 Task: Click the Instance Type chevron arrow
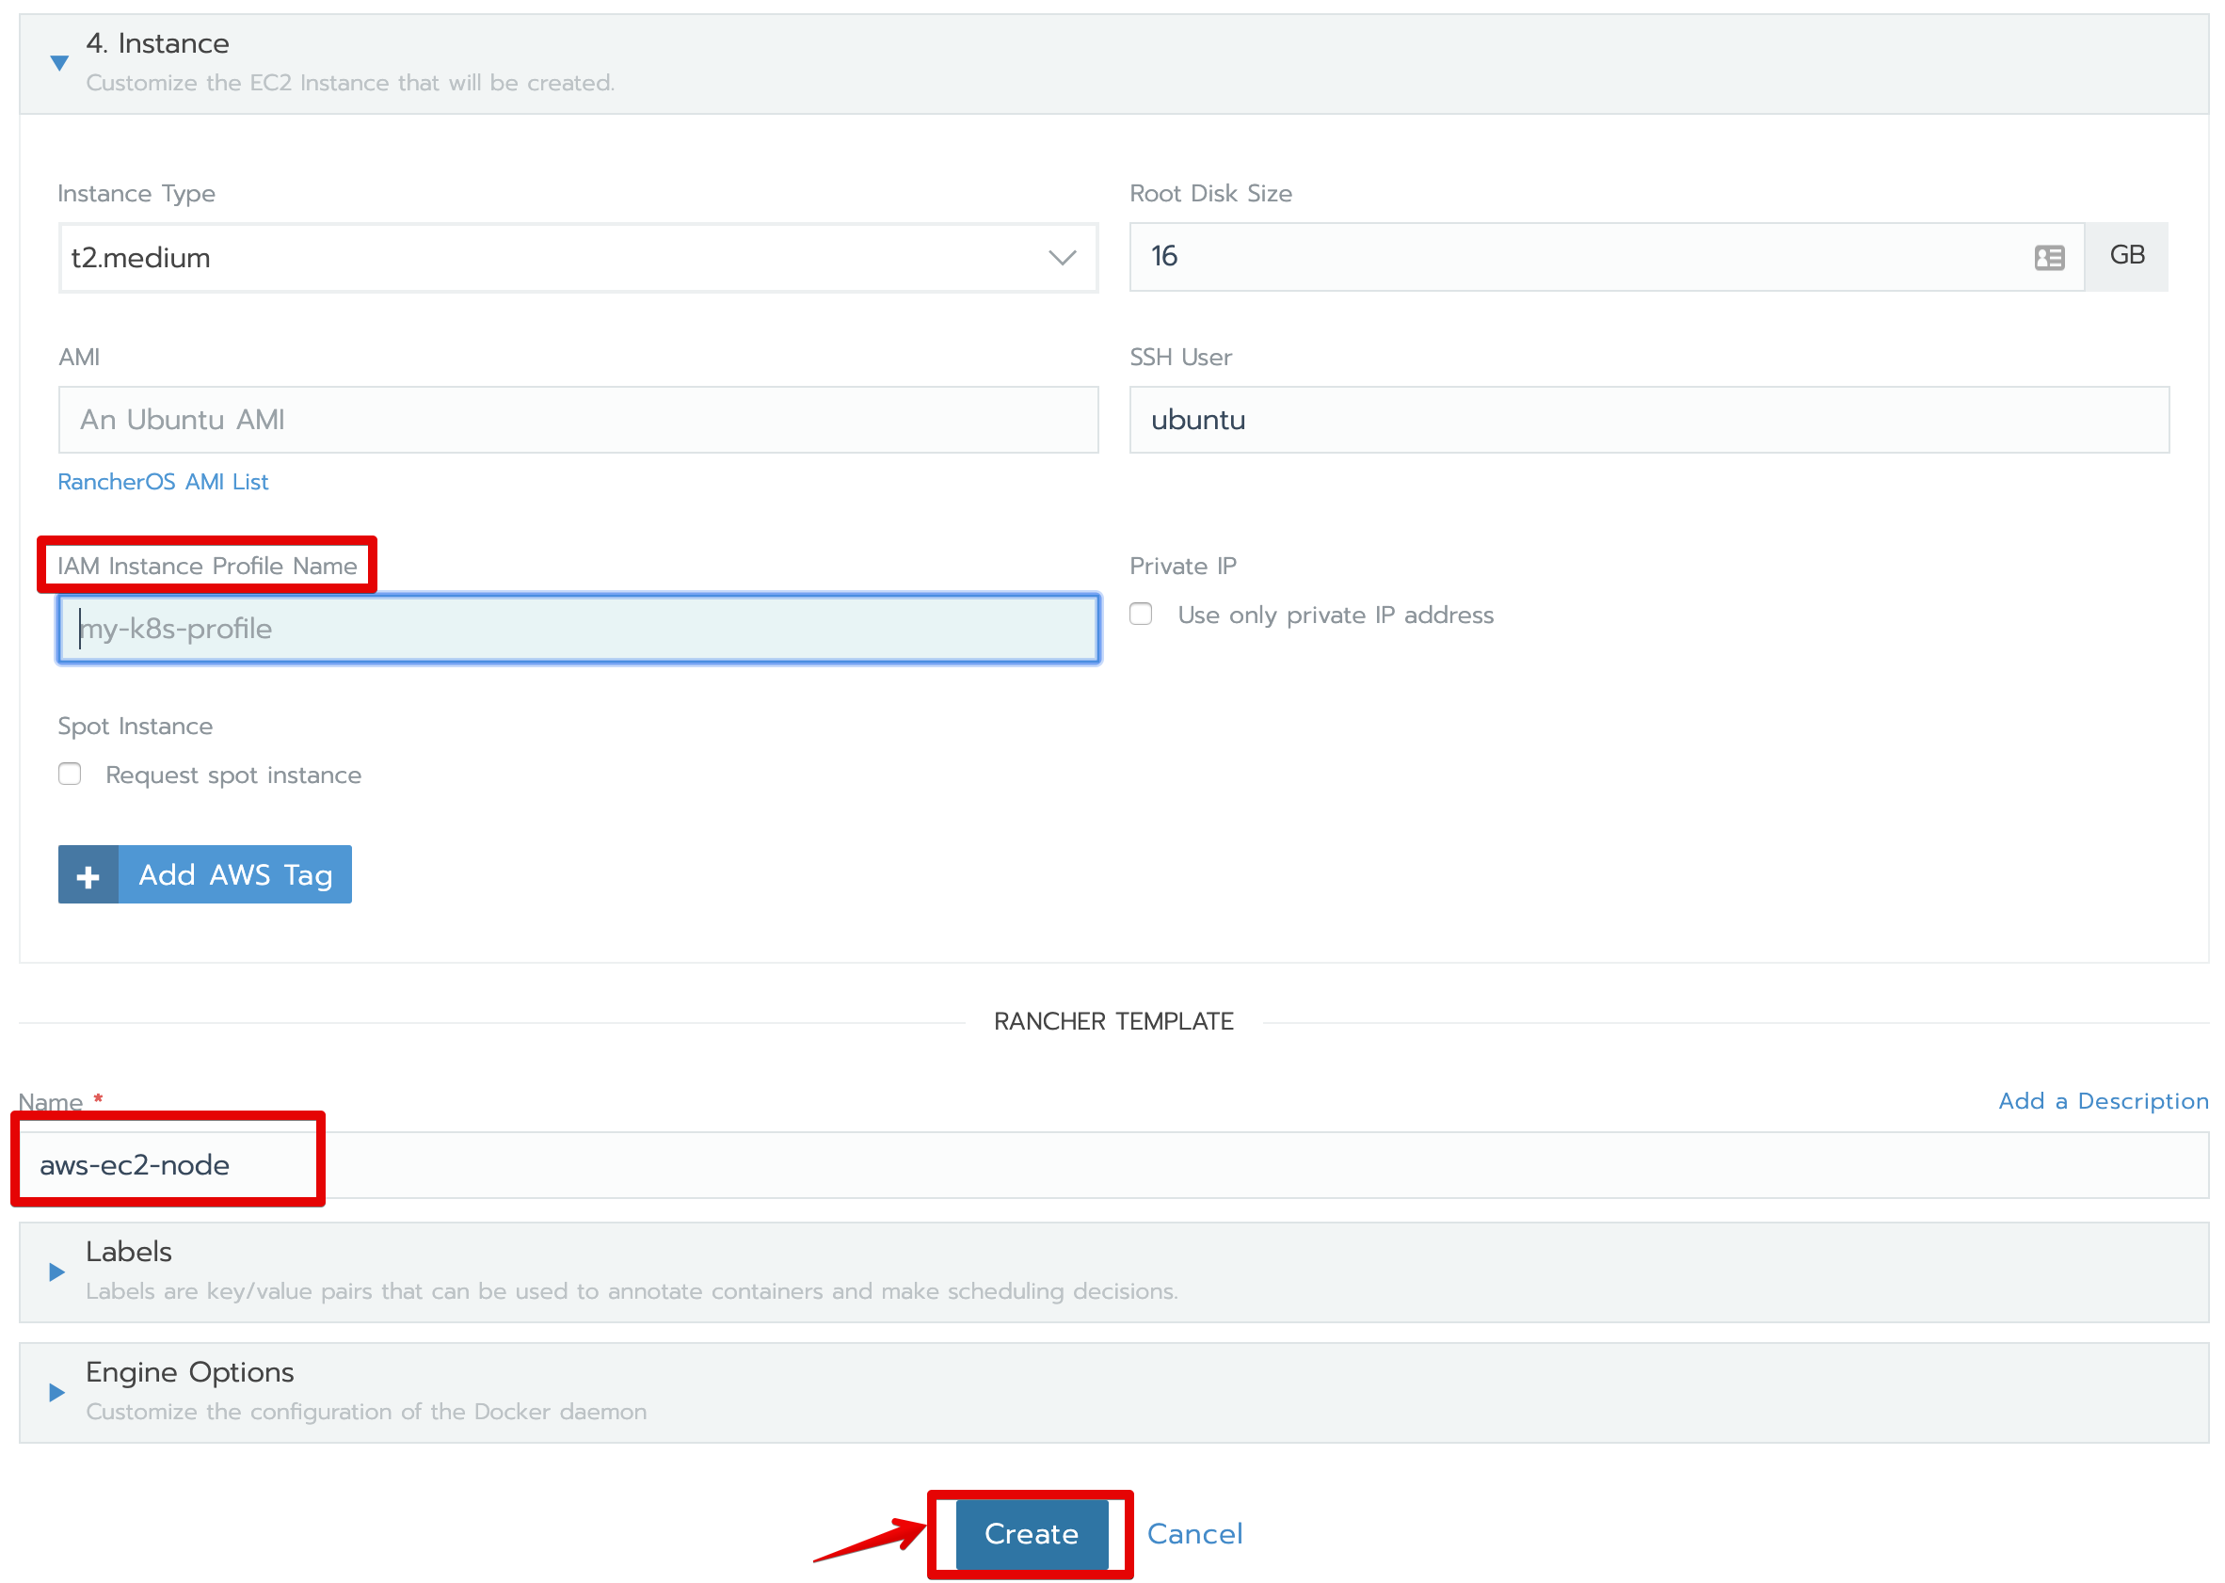coord(1062,258)
